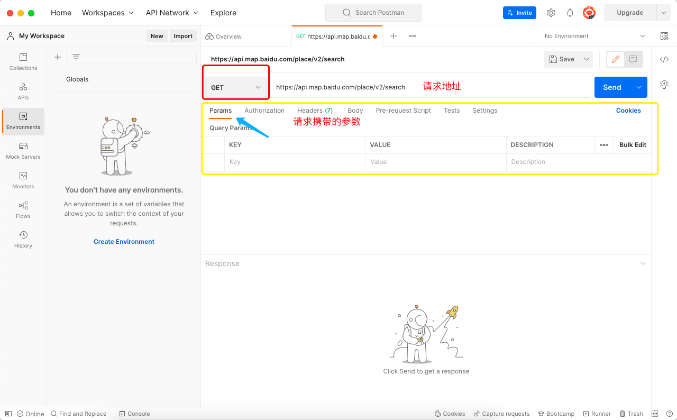Viewport: 677px width, 420px height.
Task: Click the environments filter field
Action: pyautogui.click(x=131, y=57)
